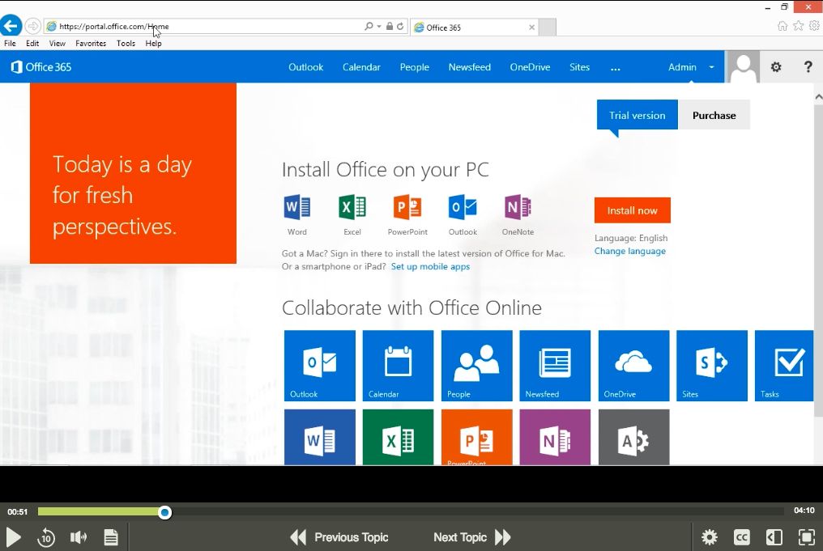The width and height of the screenshot is (823, 551).
Task: Open the gray Admin tile with gear
Action: click(x=633, y=437)
